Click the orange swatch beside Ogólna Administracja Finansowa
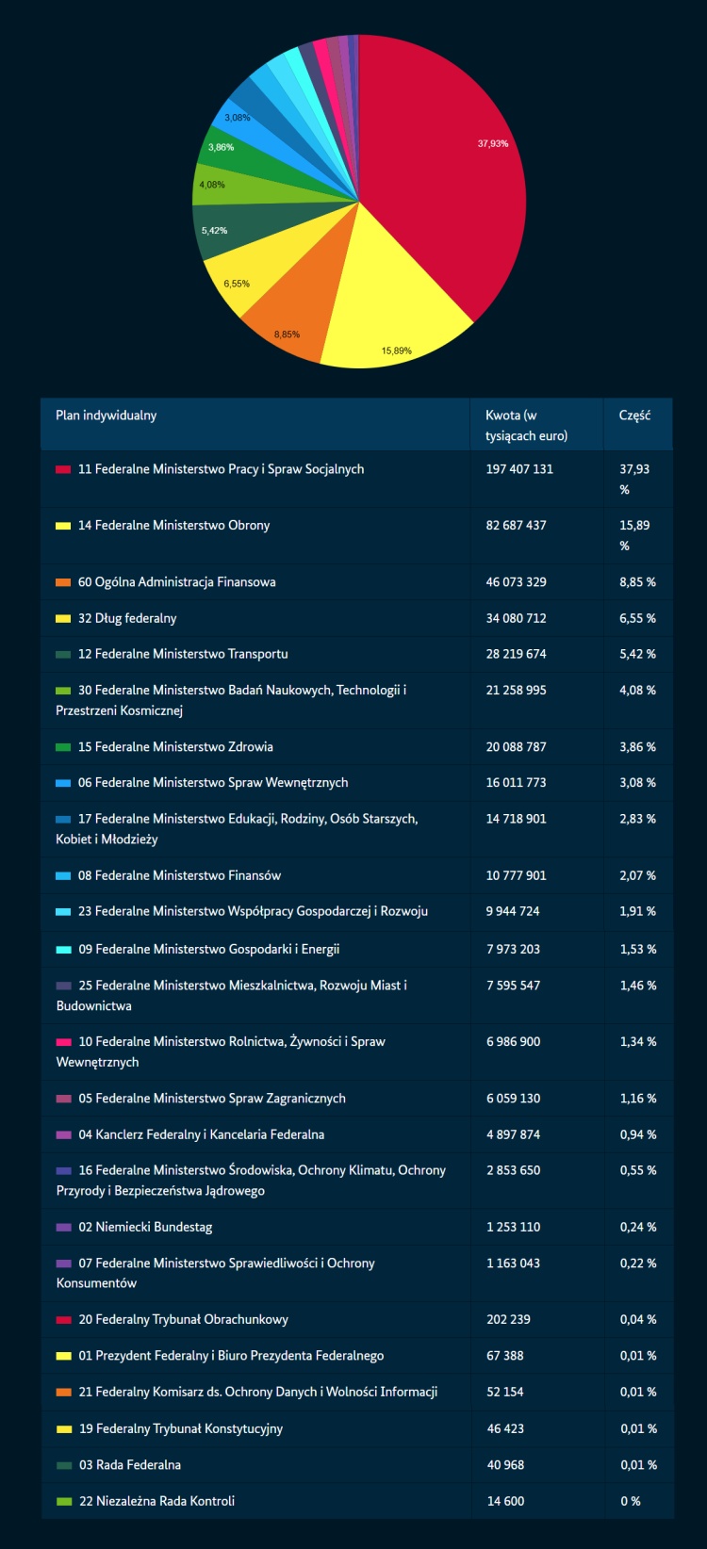707x1549 pixels. point(63,582)
